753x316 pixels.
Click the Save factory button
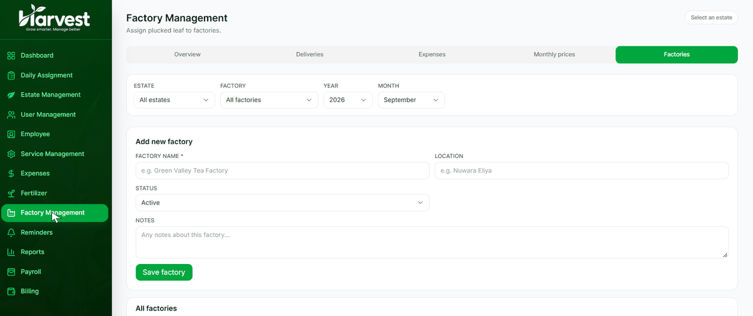pyautogui.click(x=164, y=272)
